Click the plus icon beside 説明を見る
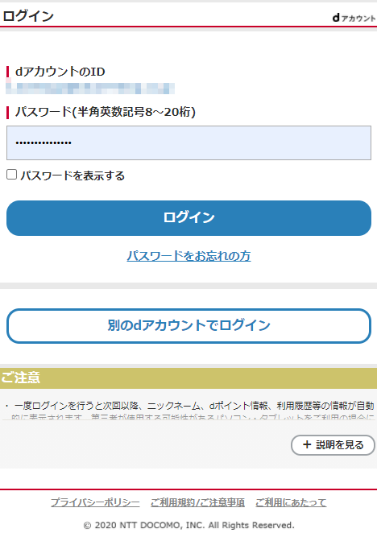Screen dimensions: 377x545 [x=307, y=444]
